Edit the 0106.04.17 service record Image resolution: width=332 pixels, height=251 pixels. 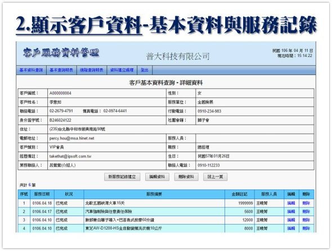291,212
